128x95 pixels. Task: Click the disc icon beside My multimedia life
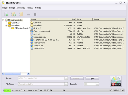pyautogui.click(x=6, y=20)
